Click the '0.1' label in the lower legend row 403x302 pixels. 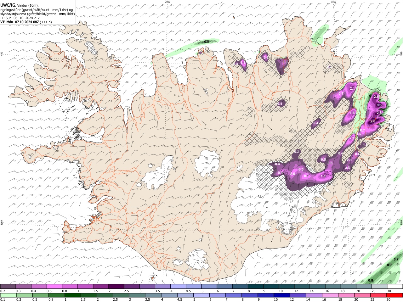(x=3, y=299)
